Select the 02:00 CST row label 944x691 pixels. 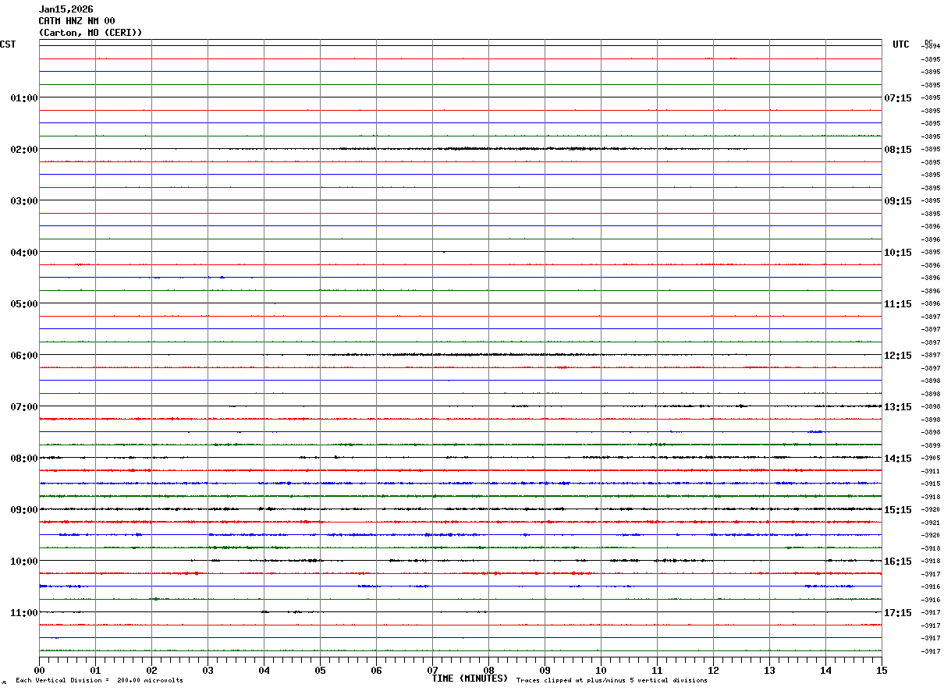click(24, 150)
